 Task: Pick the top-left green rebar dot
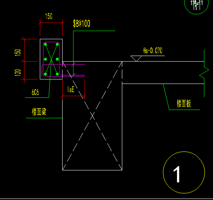click(45, 45)
